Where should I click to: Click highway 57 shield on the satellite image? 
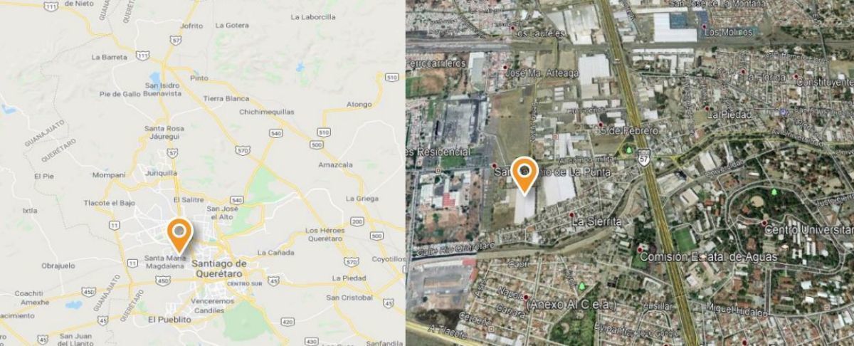tap(643, 160)
